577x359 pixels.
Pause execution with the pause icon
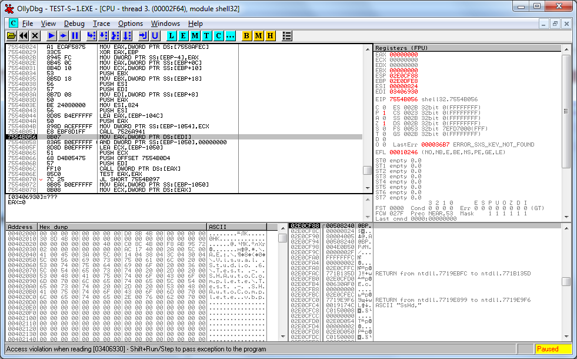point(75,36)
